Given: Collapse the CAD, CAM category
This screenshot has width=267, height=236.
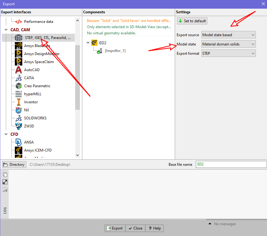Looking at the screenshot, I should click(x=6, y=30).
